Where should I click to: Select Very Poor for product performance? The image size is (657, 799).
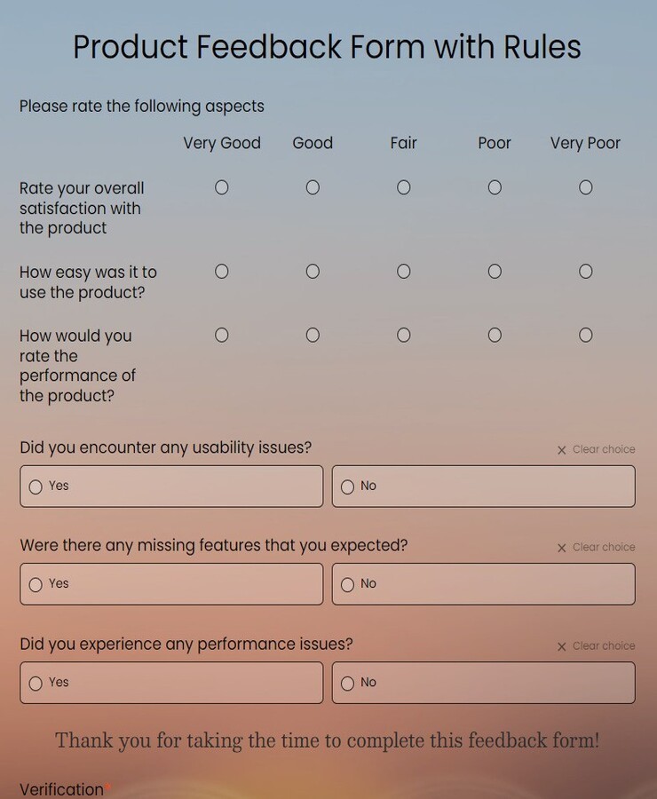(x=585, y=334)
